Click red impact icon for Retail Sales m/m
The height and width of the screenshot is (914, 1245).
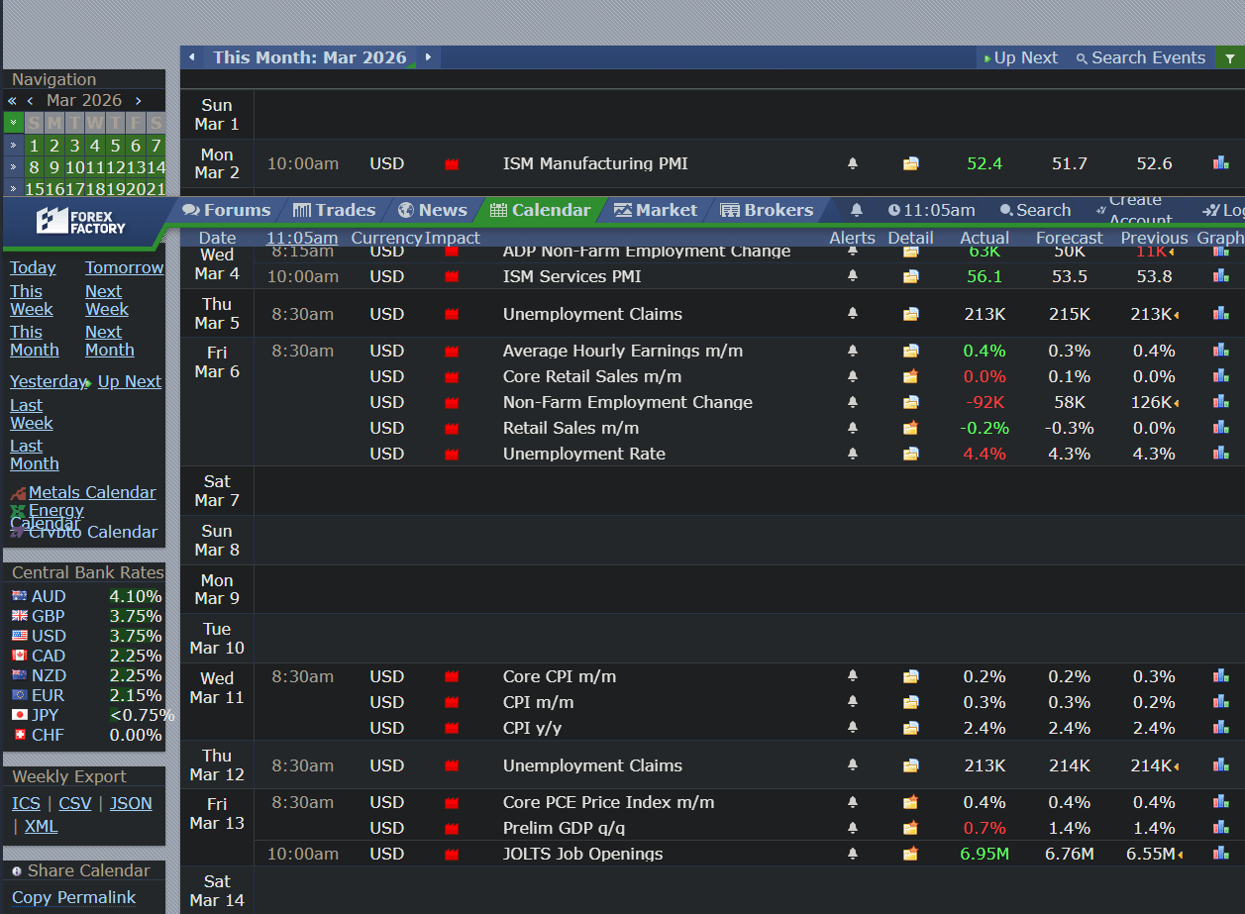click(x=452, y=428)
